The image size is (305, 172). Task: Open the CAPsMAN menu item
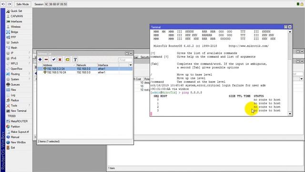(17, 16)
